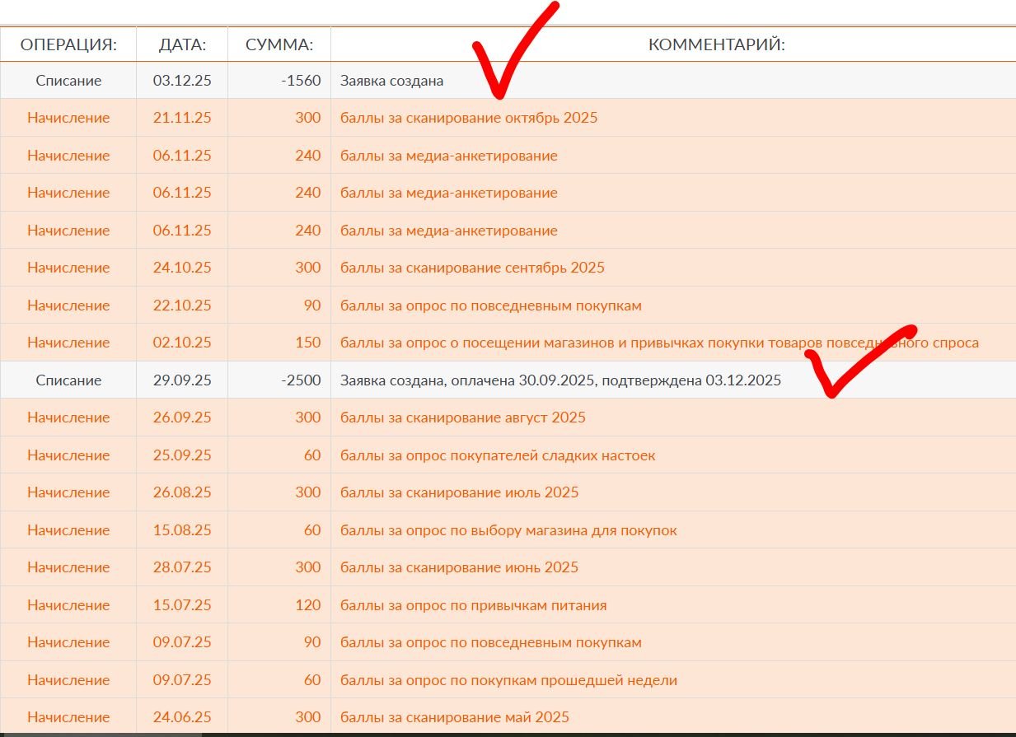
Task: Open 'баллы за сканирование сентябрь 2025' comment
Action: pyautogui.click(x=472, y=268)
